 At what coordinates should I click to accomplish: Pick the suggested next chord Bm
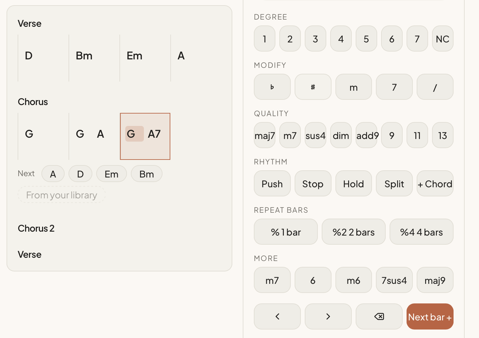pos(147,174)
